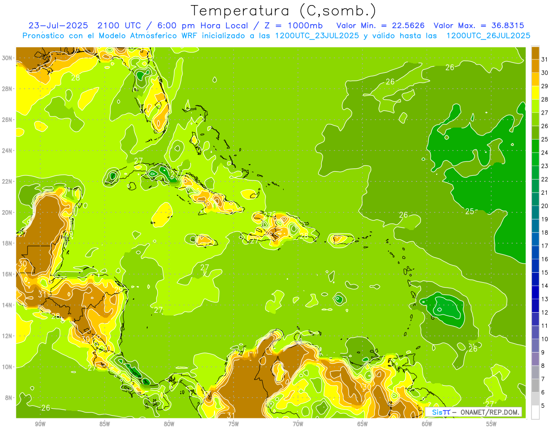Click the color scale value "22"
This screenshot has width=557, height=430.
click(x=545, y=180)
